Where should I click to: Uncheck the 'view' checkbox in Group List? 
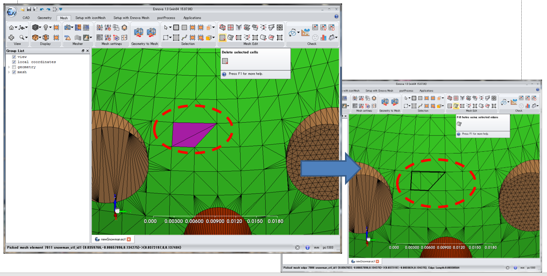point(14,57)
